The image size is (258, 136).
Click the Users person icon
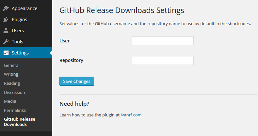point(6,31)
